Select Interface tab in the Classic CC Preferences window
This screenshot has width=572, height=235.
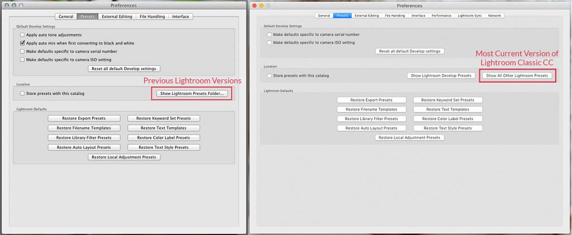click(x=418, y=16)
